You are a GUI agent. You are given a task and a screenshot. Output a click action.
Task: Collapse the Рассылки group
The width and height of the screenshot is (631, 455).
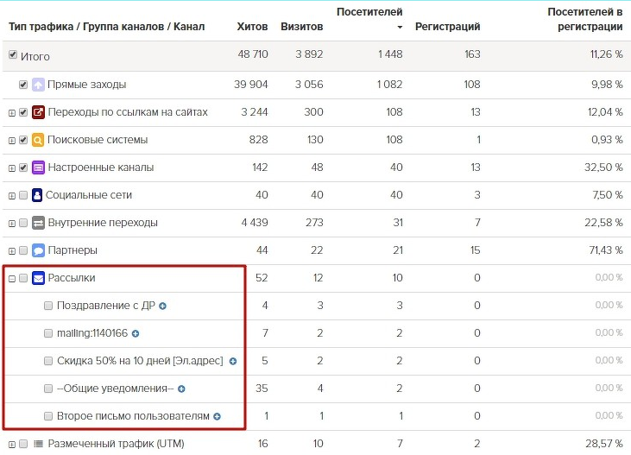[12, 279]
